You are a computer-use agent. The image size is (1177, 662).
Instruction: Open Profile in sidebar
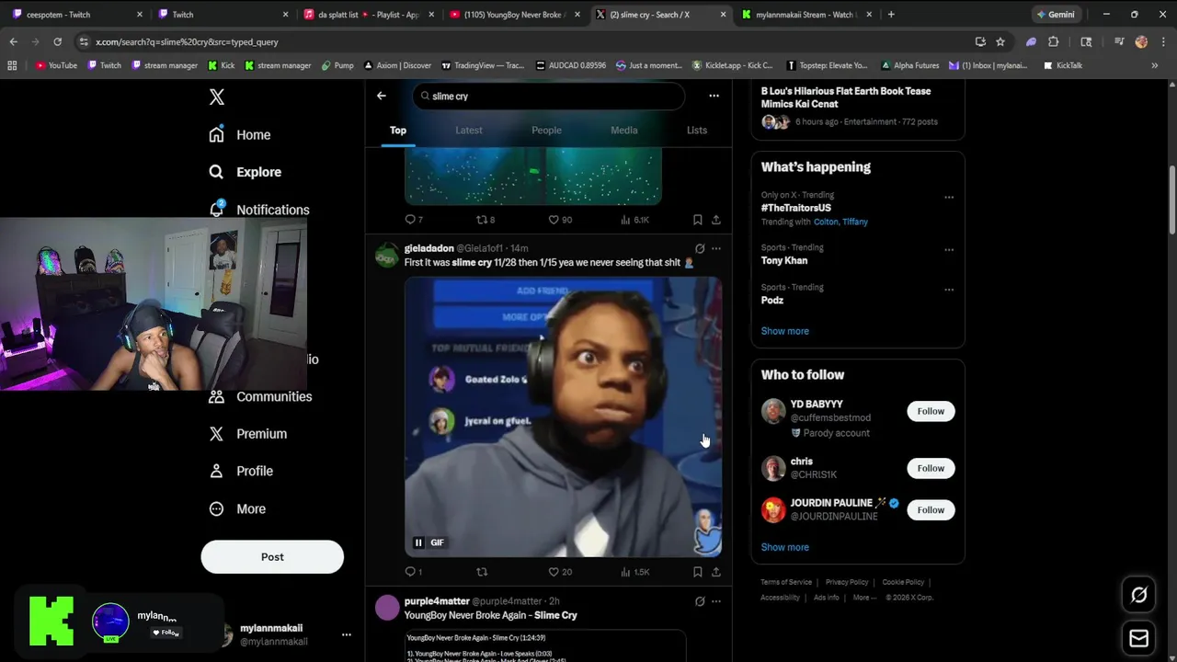click(x=240, y=471)
